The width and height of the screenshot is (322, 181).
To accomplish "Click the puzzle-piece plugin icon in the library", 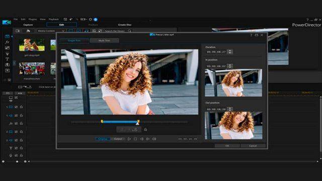I will [28, 31].
